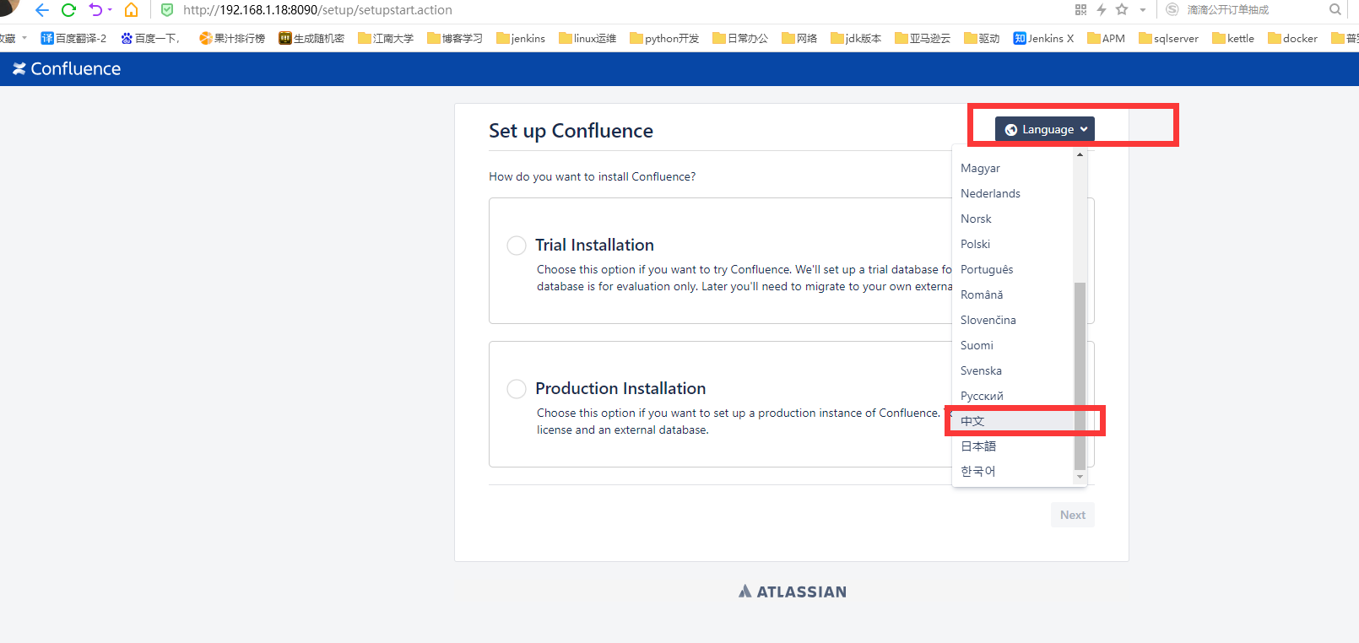The width and height of the screenshot is (1359, 643).
Task: Click the browser back arrow
Action: point(41,10)
